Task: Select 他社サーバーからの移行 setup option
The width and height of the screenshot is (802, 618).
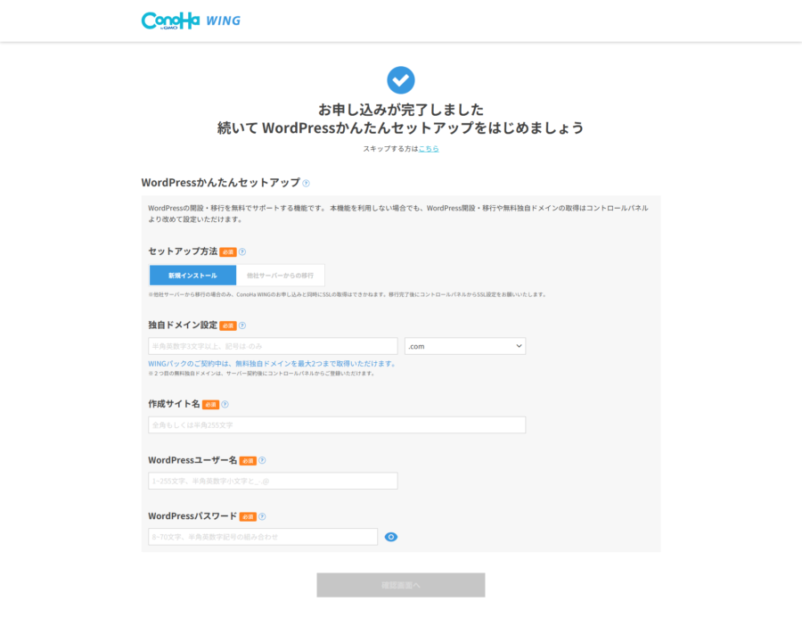Action: pos(281,276)
